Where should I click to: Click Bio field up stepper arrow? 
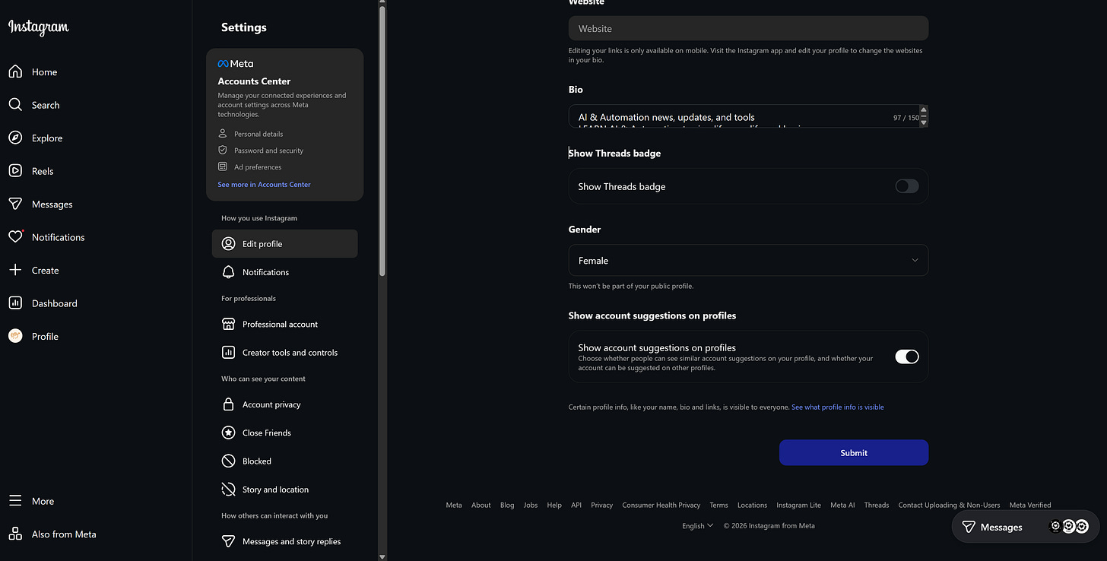click(924, 109)
